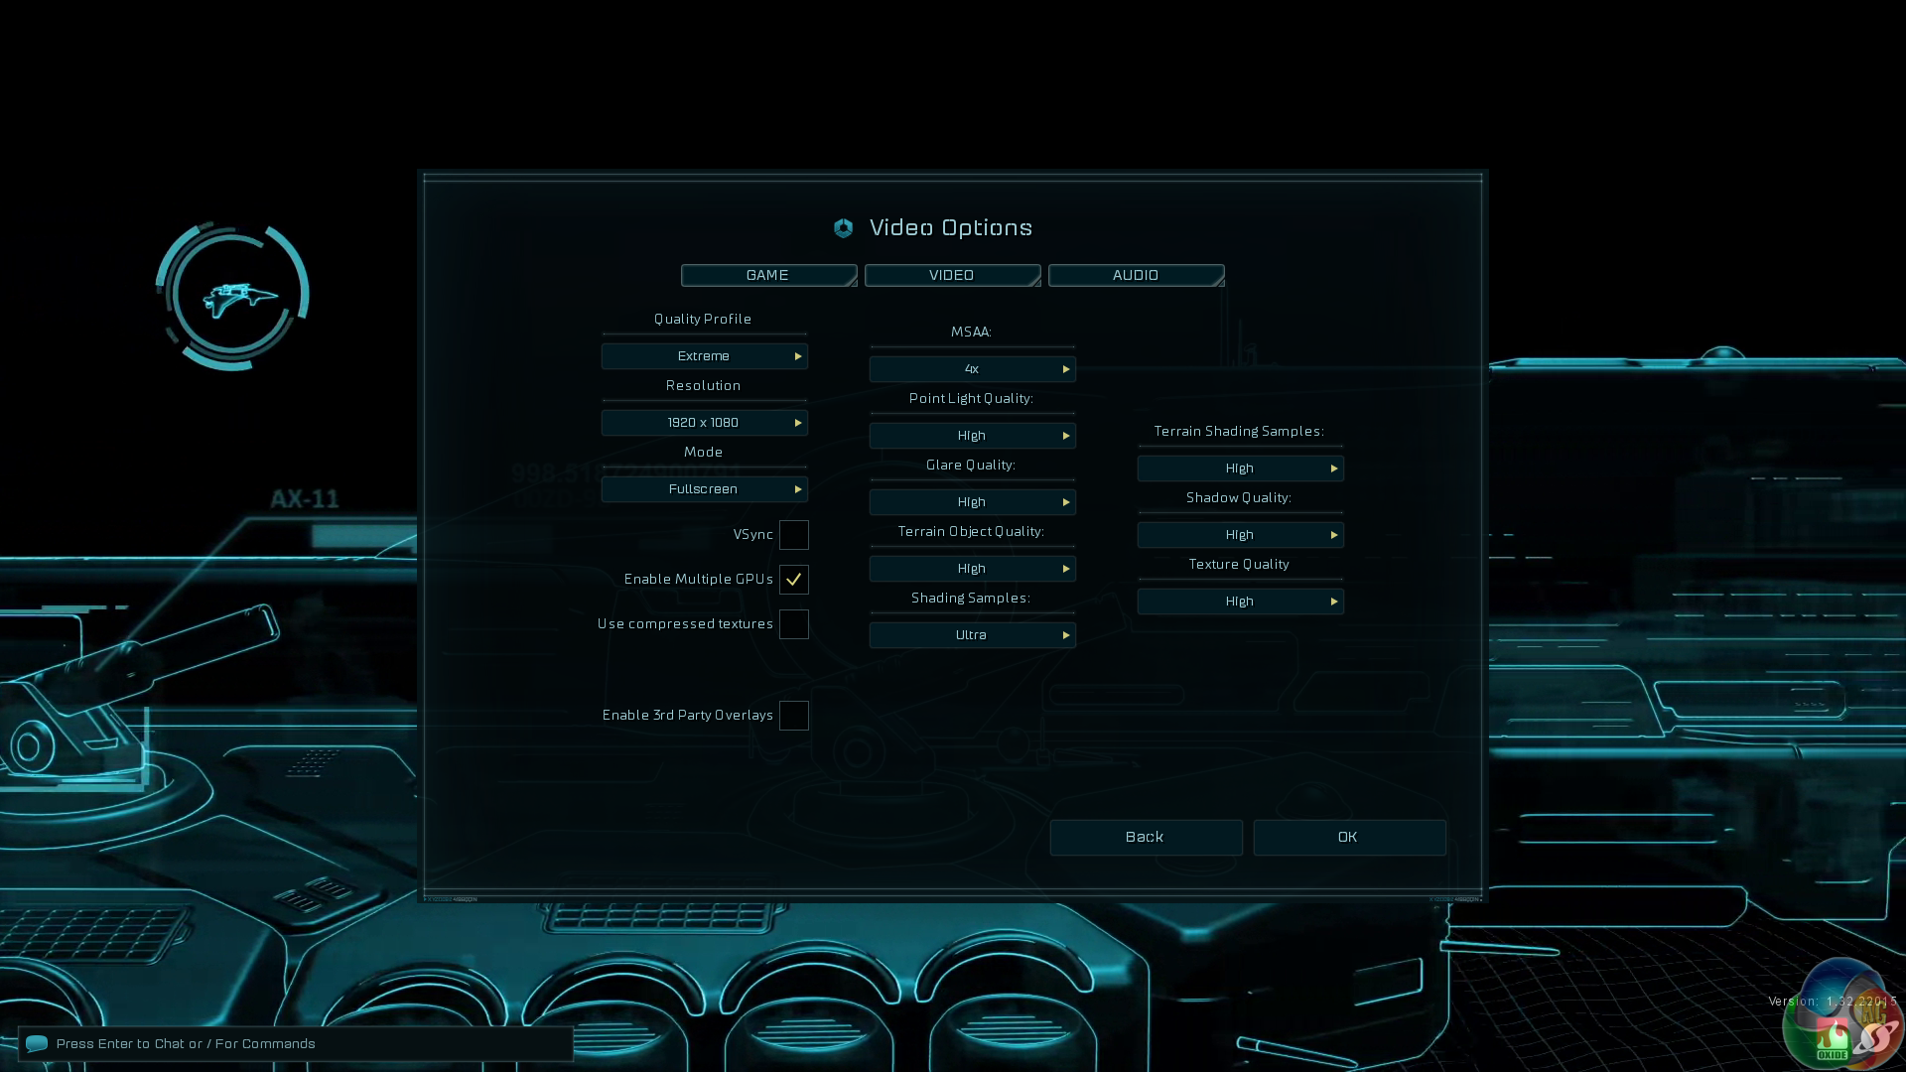Open the Resolution 1920 x 1080 dropdown
Image resolution: width=1906 pixels, height=1072 pixels.
click(705, 423)
